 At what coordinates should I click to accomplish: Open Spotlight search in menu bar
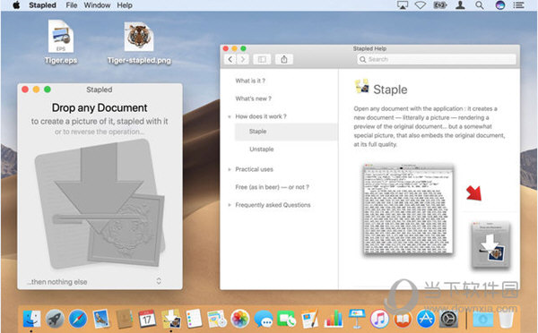pyautogui.click(x=480, y=5)
